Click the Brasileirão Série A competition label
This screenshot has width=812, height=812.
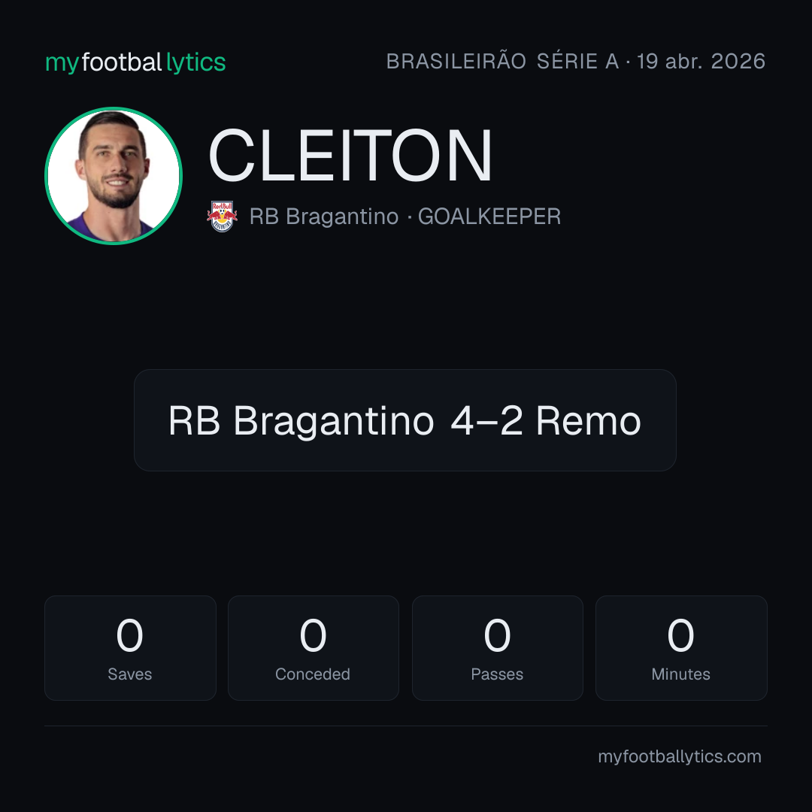tap(502, 61)
